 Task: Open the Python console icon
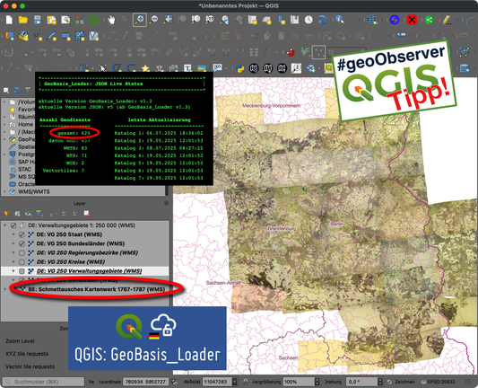point(240,68)
